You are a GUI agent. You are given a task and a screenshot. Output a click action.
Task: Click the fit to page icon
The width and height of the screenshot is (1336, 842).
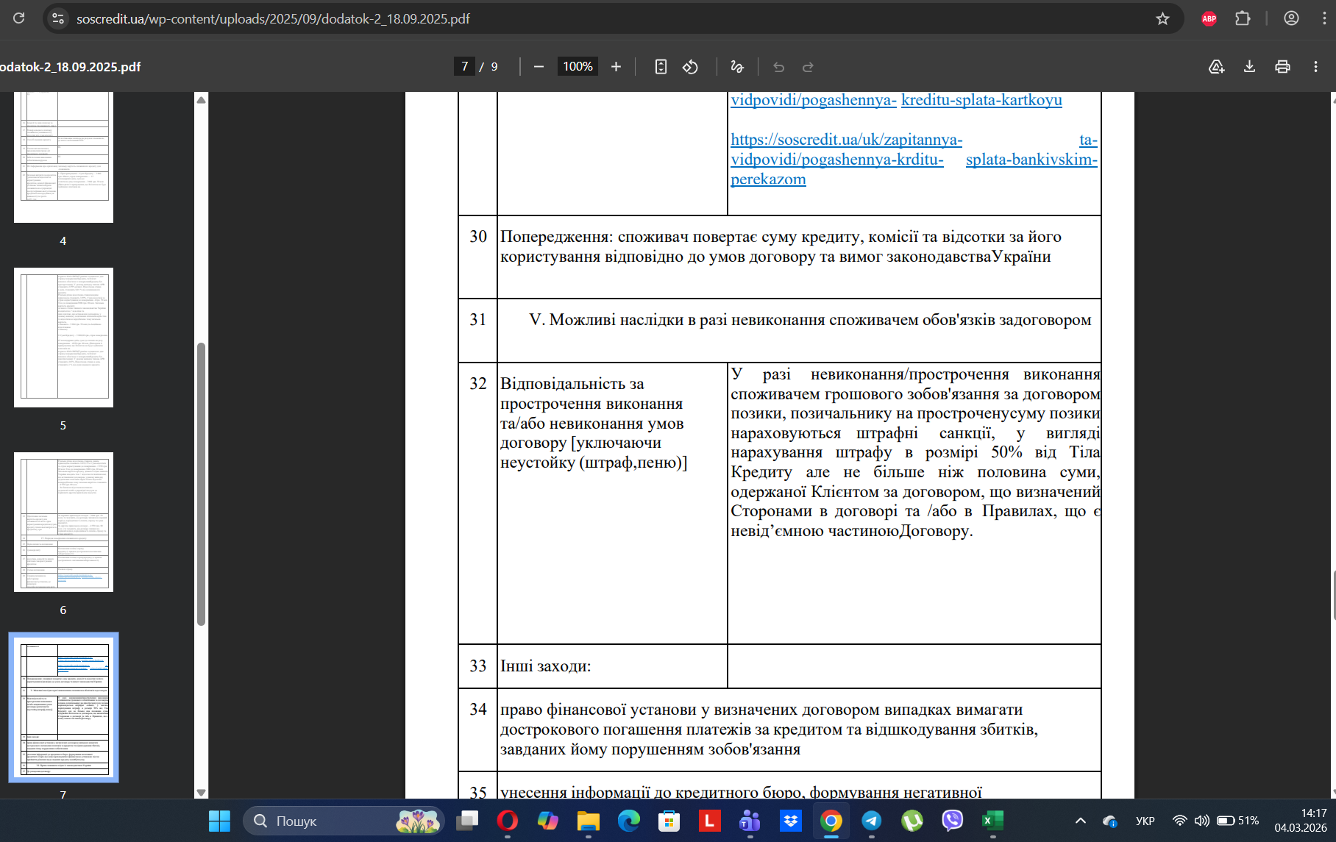coord(661,67)
